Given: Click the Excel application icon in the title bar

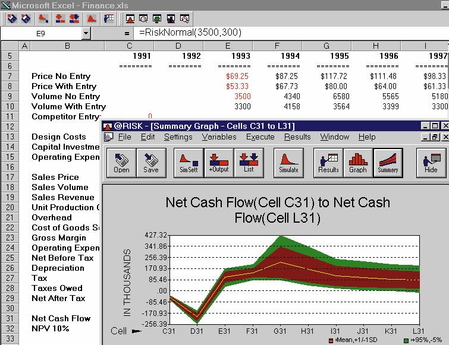Looking at the screenshot, I should [x=5, y=5].
